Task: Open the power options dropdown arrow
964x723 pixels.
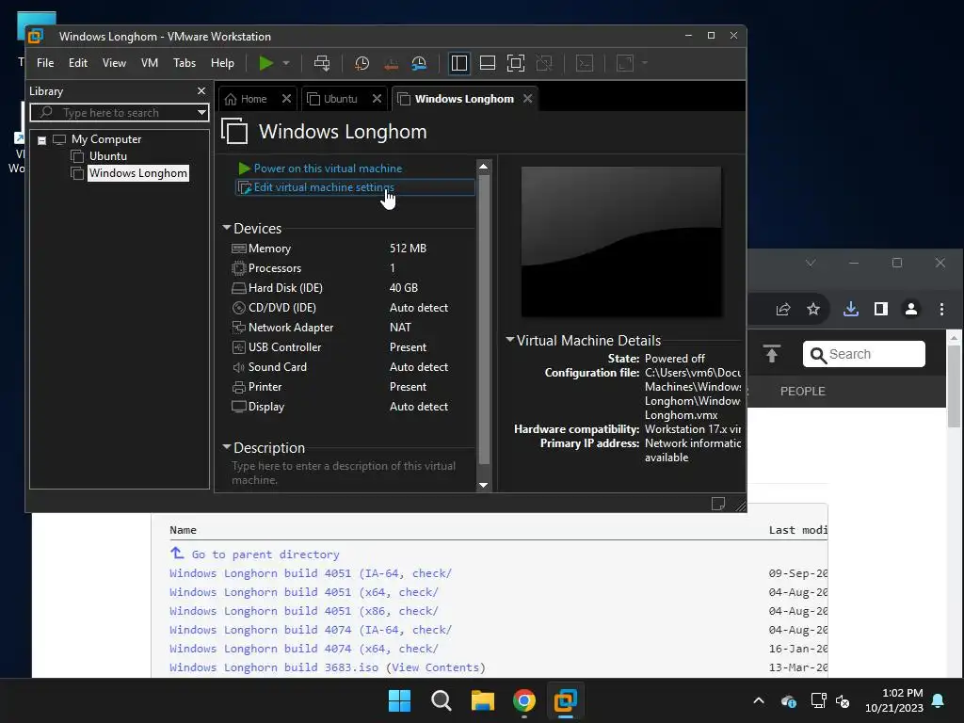Action: pos(286,63)
